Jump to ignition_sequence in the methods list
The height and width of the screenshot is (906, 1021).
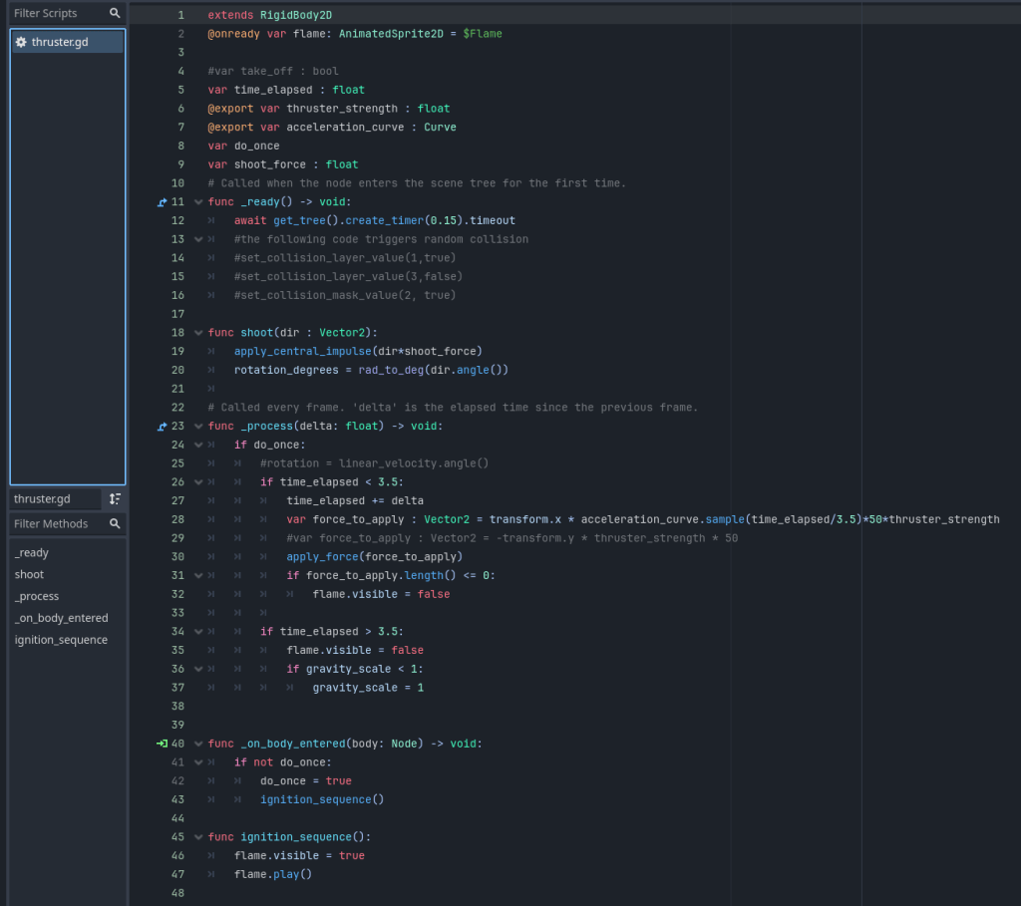pyautogui.click(x=61, y=640)
